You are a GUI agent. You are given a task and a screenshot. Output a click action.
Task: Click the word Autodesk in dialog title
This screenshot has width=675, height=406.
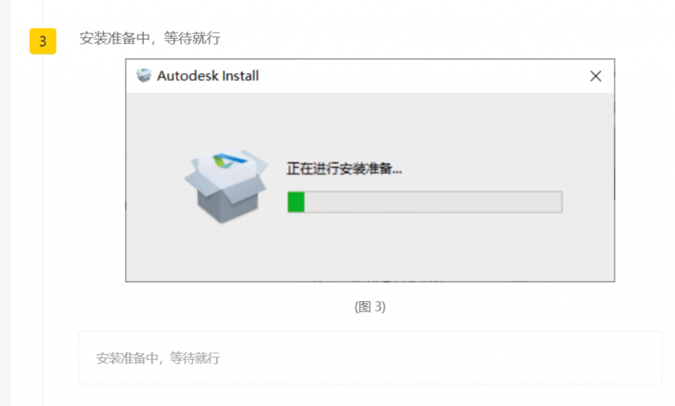(188, 76)
